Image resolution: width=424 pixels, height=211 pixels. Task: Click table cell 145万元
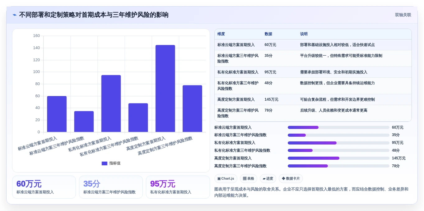click(271, 99)
